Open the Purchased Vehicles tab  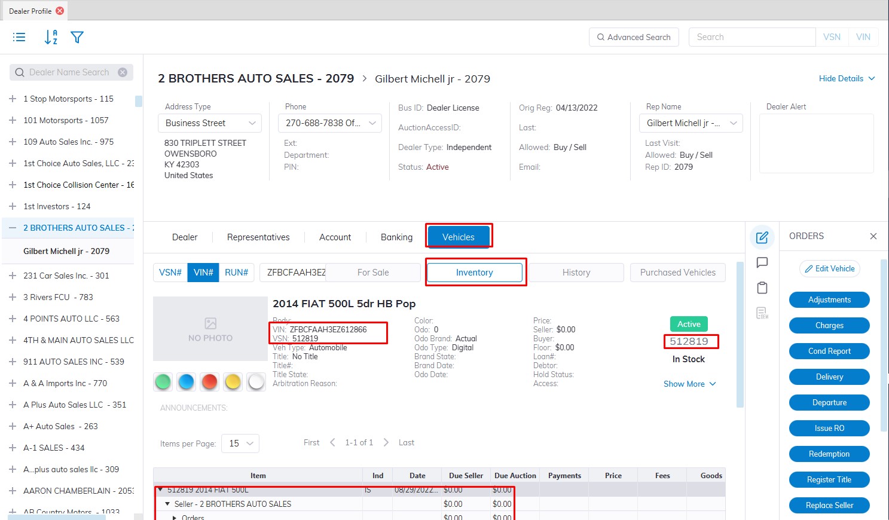677,273
